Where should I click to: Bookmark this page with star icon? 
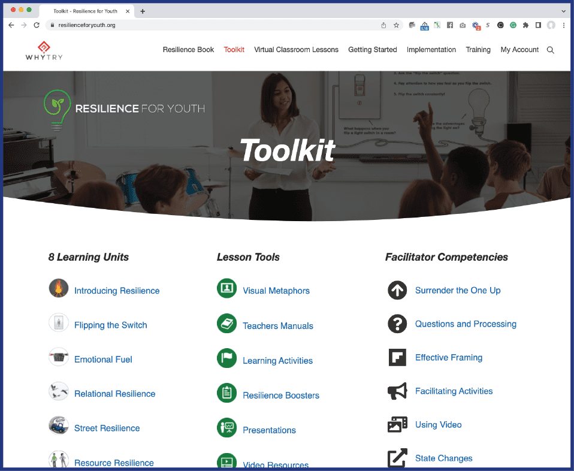pos(396,25)
